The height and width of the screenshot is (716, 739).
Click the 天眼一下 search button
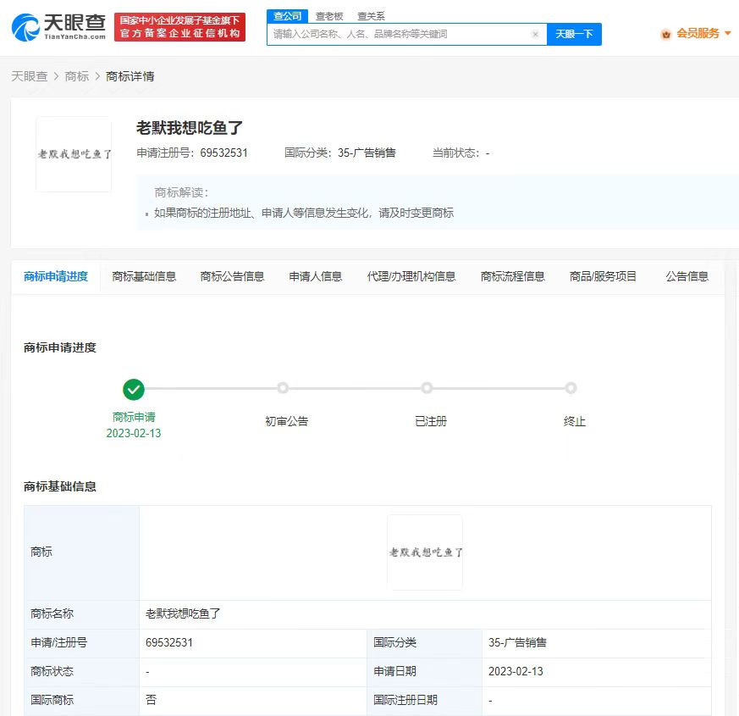[x=574, y=34]
